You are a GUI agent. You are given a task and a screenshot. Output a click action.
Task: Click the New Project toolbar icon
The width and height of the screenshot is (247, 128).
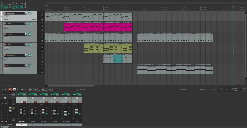click(x=2, y=3)
